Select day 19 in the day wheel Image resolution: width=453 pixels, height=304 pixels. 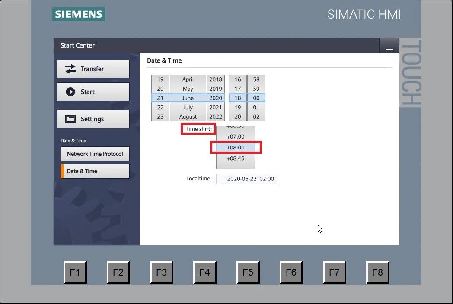coord(160,79)
